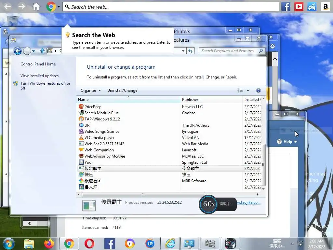Click the refresh button next to address bar
The image size is (333, 250).
tap(191, 51)
